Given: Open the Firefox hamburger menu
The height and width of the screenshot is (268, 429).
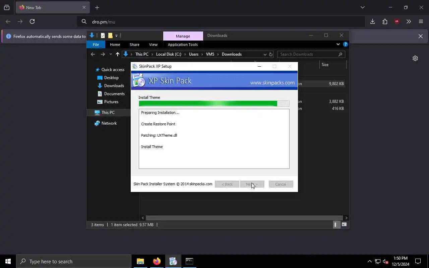Looking at the screenshot, I should pyautogui.click(x=421, y=21).
